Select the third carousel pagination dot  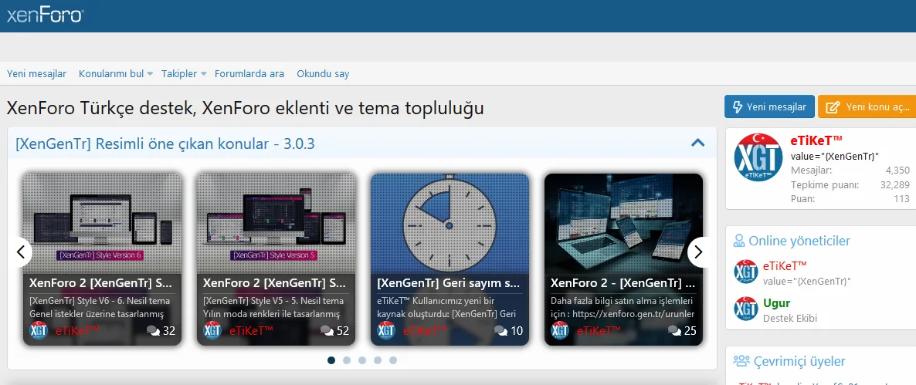[x=362, y=360]
